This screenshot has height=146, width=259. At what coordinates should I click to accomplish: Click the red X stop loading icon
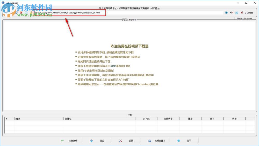click(x=21, y=12)
